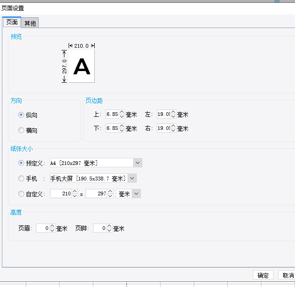The height and width of the screenshot is (287, 295).
Task: Open the 手机大屏 size dropdown
Action: pyautogui.click(x=132, y=178)
